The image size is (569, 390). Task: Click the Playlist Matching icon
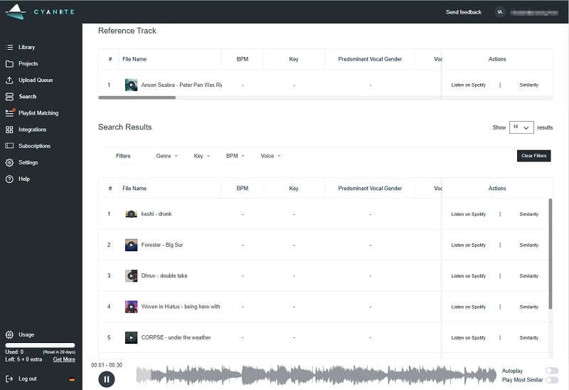(9, 112)
